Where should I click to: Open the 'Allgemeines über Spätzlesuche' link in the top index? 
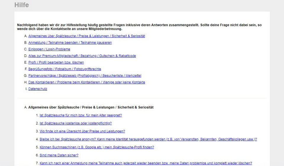(x=86, y=36)
